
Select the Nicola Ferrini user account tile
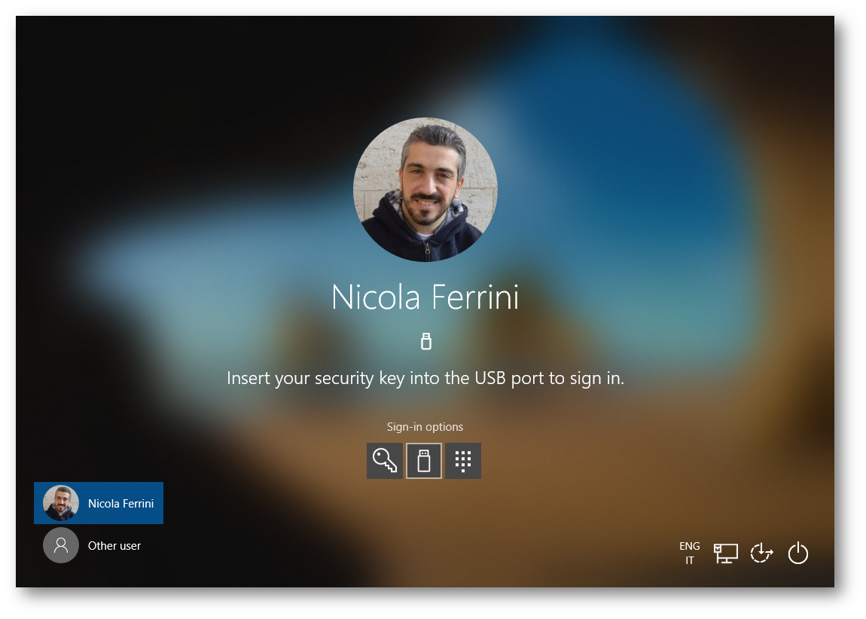coord(99,503)
